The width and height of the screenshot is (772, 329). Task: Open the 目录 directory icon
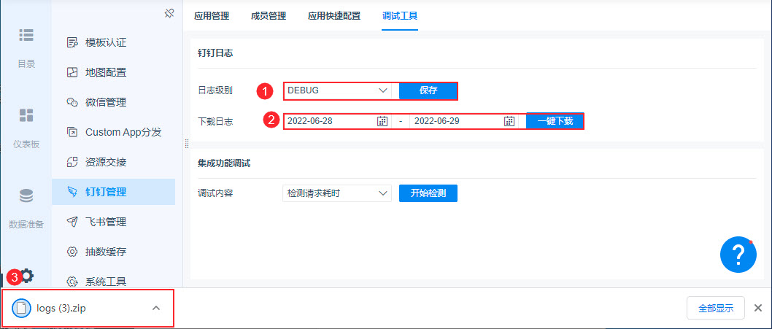point(26,35)
